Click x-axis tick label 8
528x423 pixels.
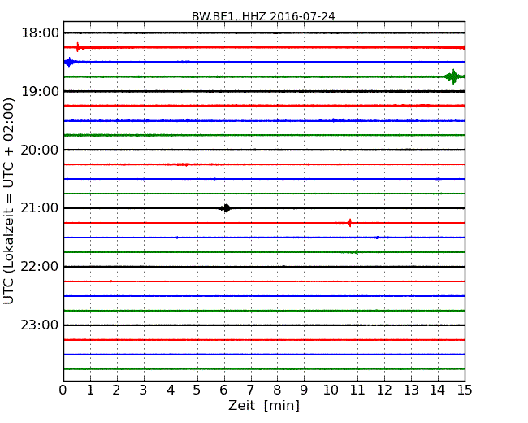(277, 390)
